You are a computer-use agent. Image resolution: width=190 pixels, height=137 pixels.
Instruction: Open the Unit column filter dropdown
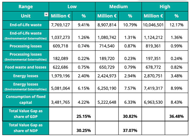pos(46,15)
